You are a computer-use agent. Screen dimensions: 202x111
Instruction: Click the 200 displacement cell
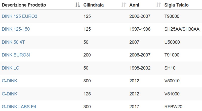pyautogui.click(x=87, y=55)
